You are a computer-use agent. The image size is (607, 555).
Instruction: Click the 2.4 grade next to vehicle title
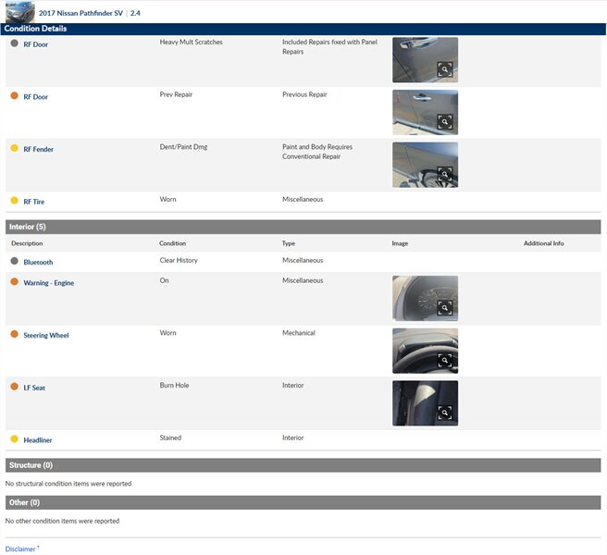pos(135,13)
